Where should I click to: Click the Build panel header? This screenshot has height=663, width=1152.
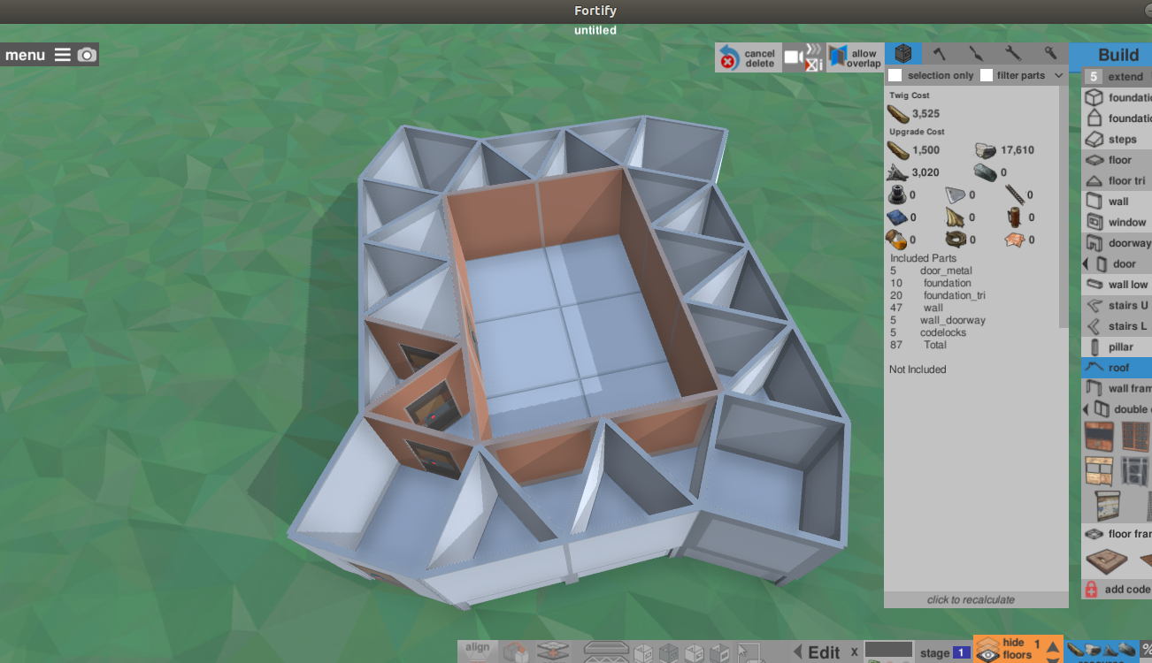coord(1110,55)
